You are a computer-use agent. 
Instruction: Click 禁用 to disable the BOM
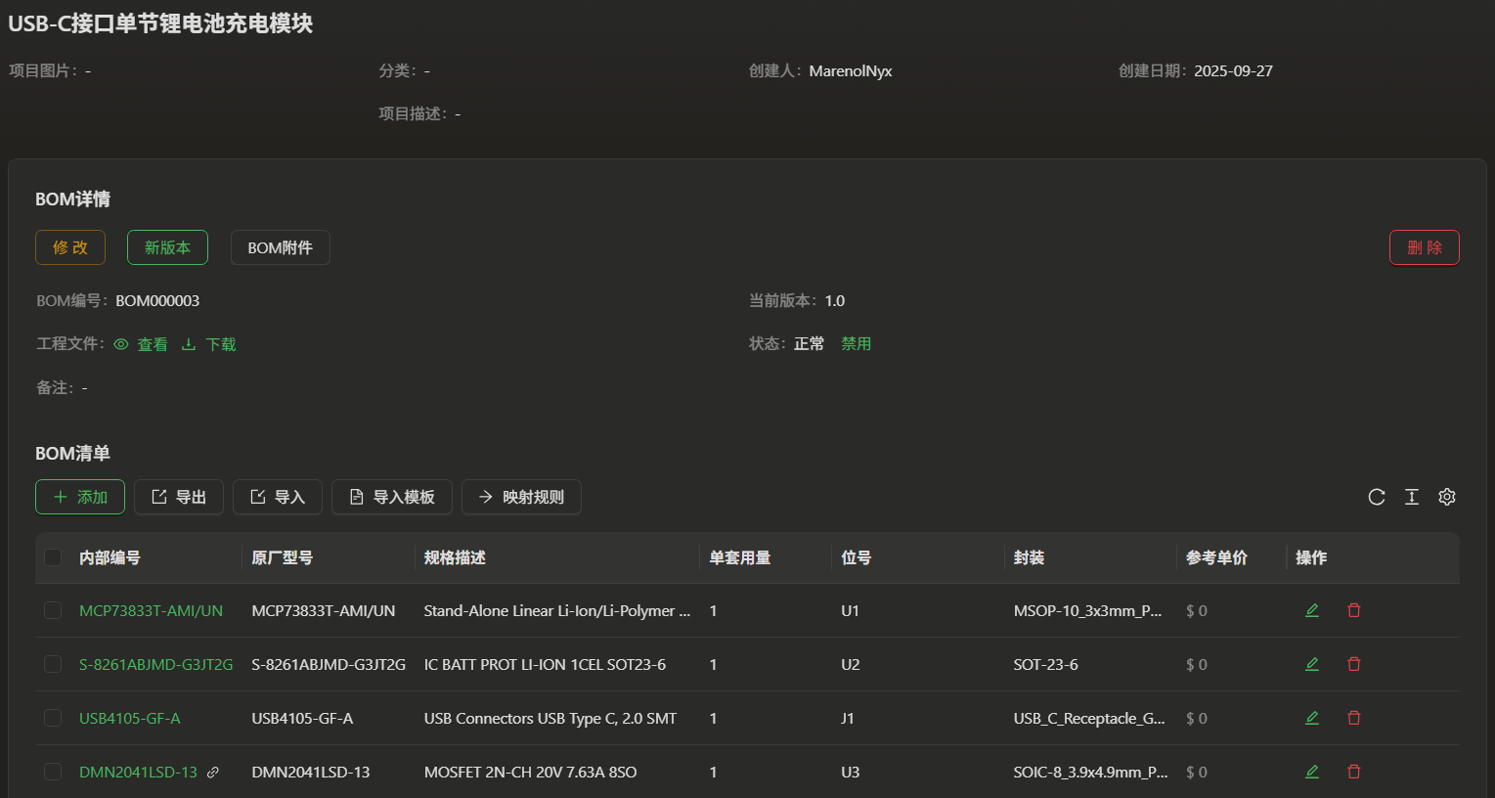click(856, 344)
